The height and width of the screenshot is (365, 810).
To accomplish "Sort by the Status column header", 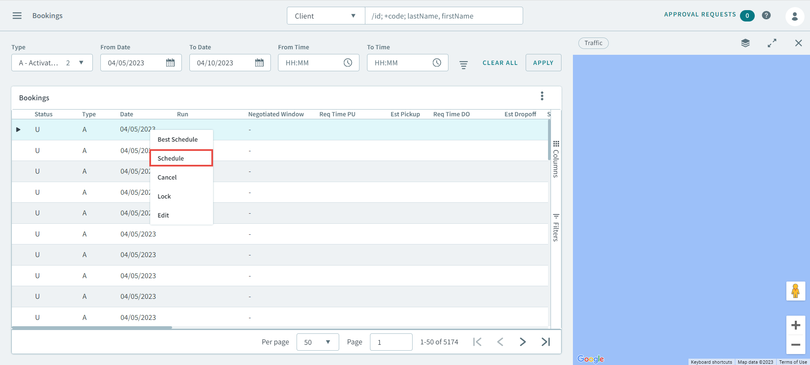I will point(43,114).
